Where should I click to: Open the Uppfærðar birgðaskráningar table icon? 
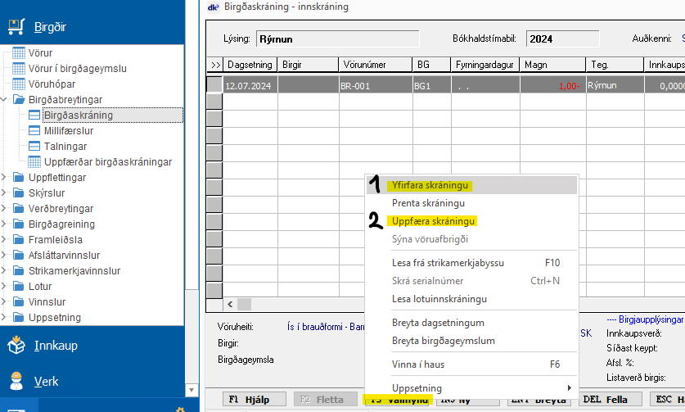[34, 162]
